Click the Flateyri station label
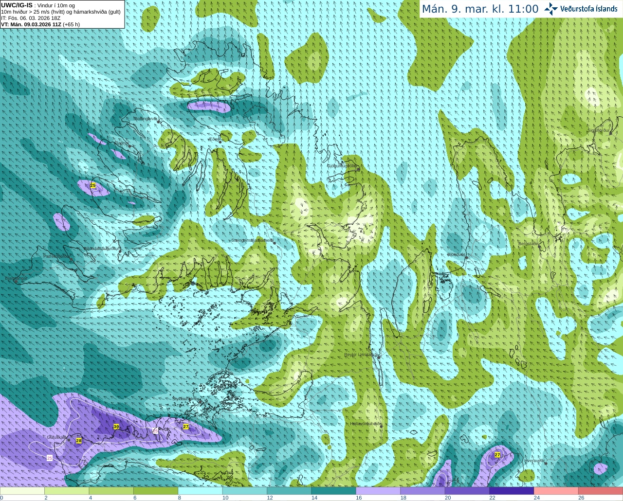The height and width of the screenshot is (501, 623). pyautogui.click(x=121, y=143)
